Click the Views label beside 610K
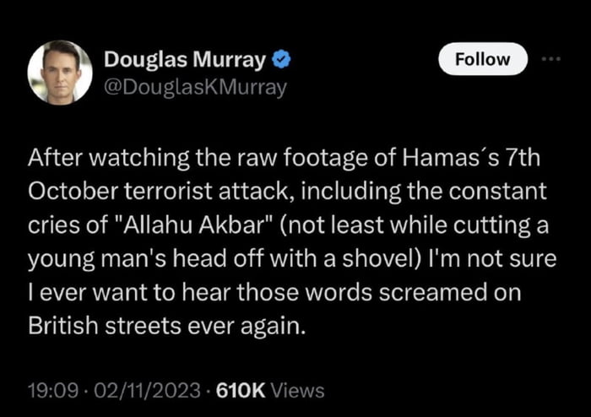 (297, 390)
